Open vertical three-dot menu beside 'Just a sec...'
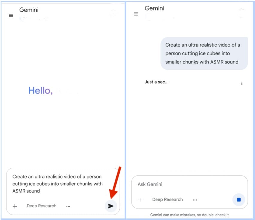 click(242, 83)
